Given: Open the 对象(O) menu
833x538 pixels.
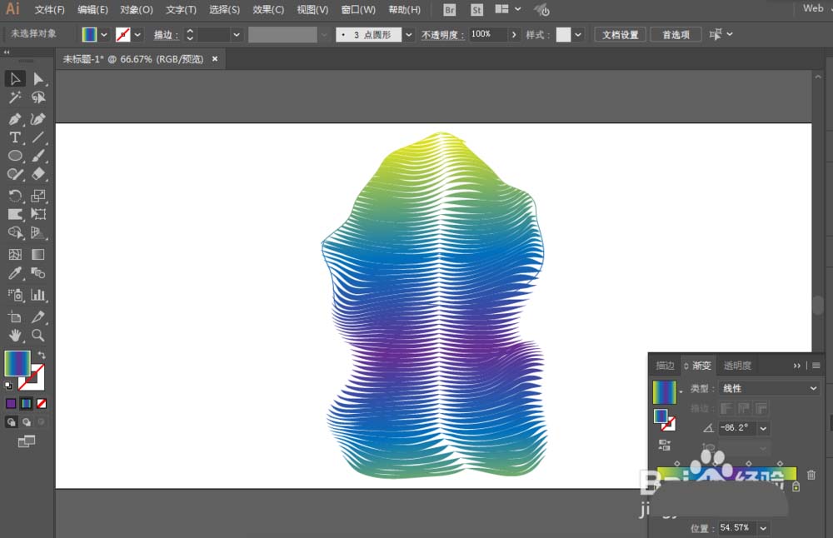Looking at the screenshot, I should click(x=137, y=9).
